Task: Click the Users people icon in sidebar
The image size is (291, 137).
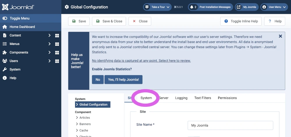Action: pyautogui.click(x=5, y=61)
